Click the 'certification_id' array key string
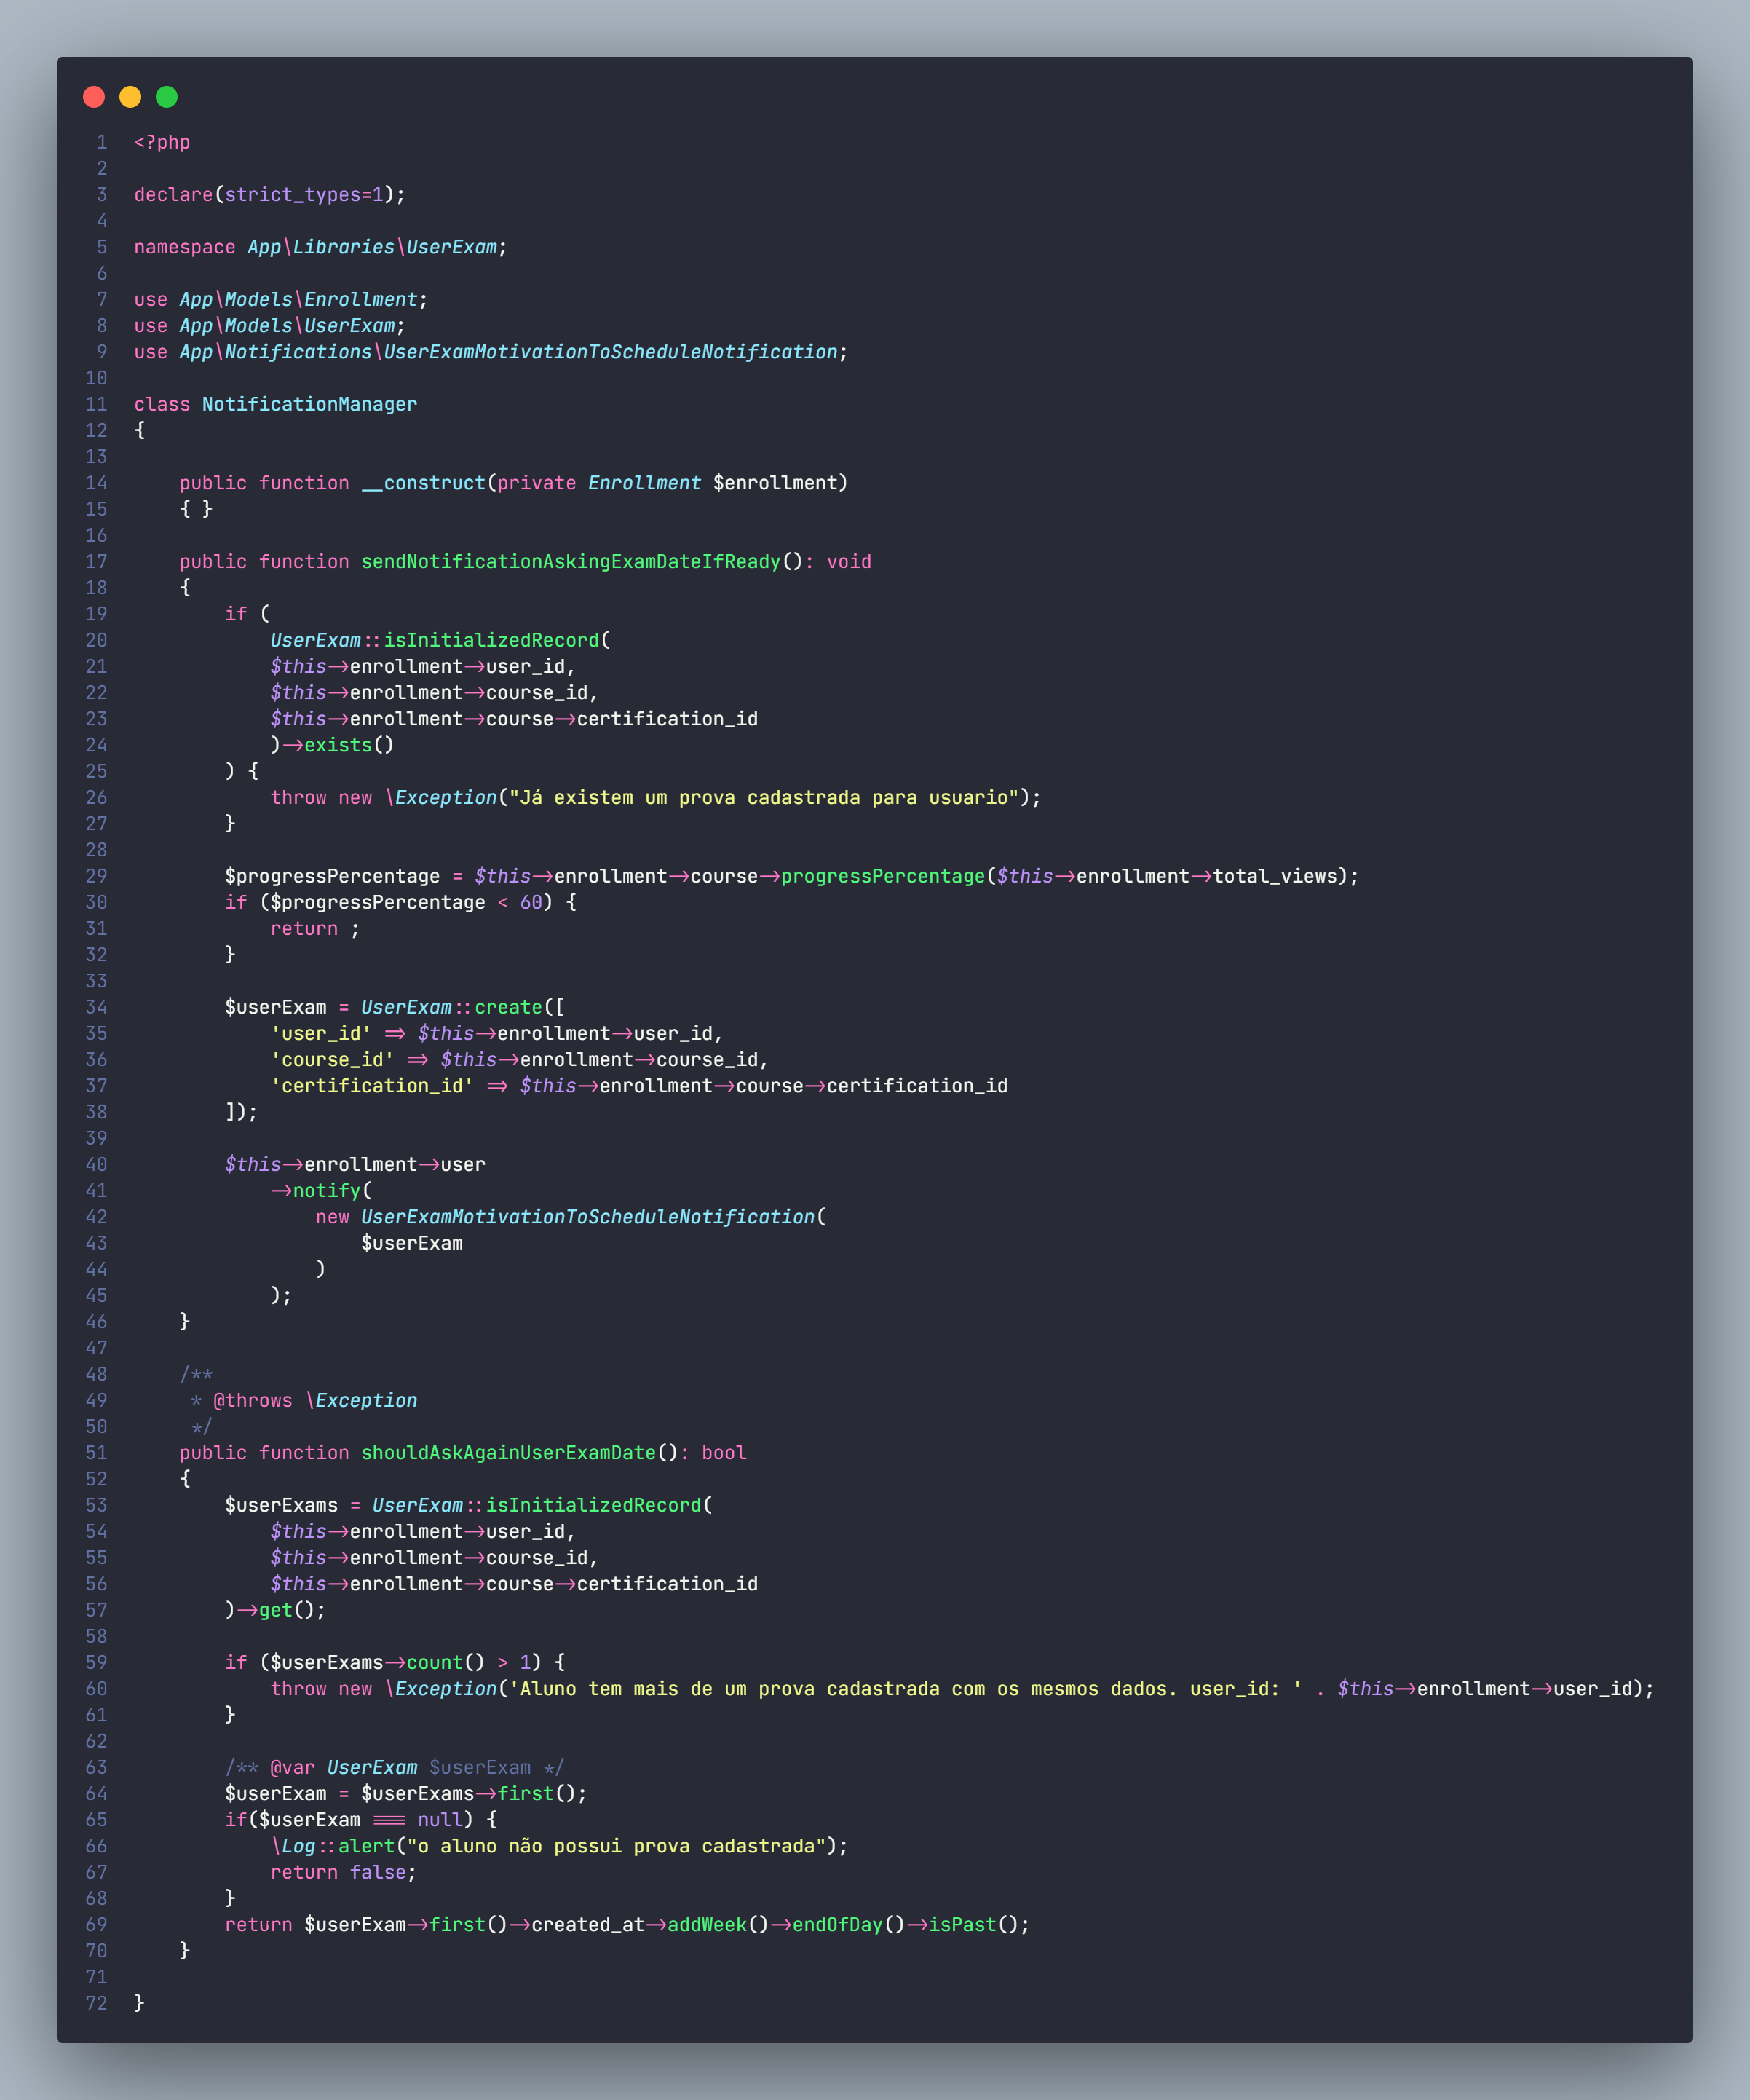 (371, 1086)
